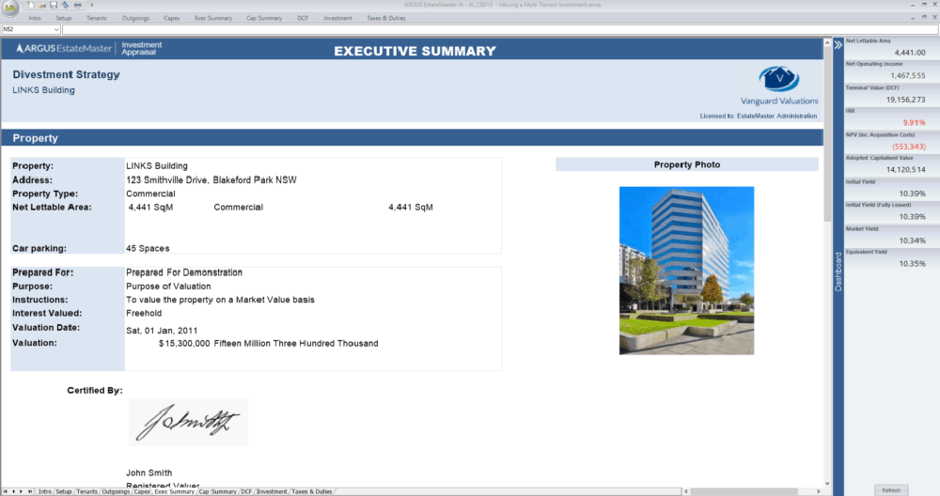The height and width of the screenshot is (496, 940).
Task: Select Market Yield value 10.34%
Action: click(913, 240)
